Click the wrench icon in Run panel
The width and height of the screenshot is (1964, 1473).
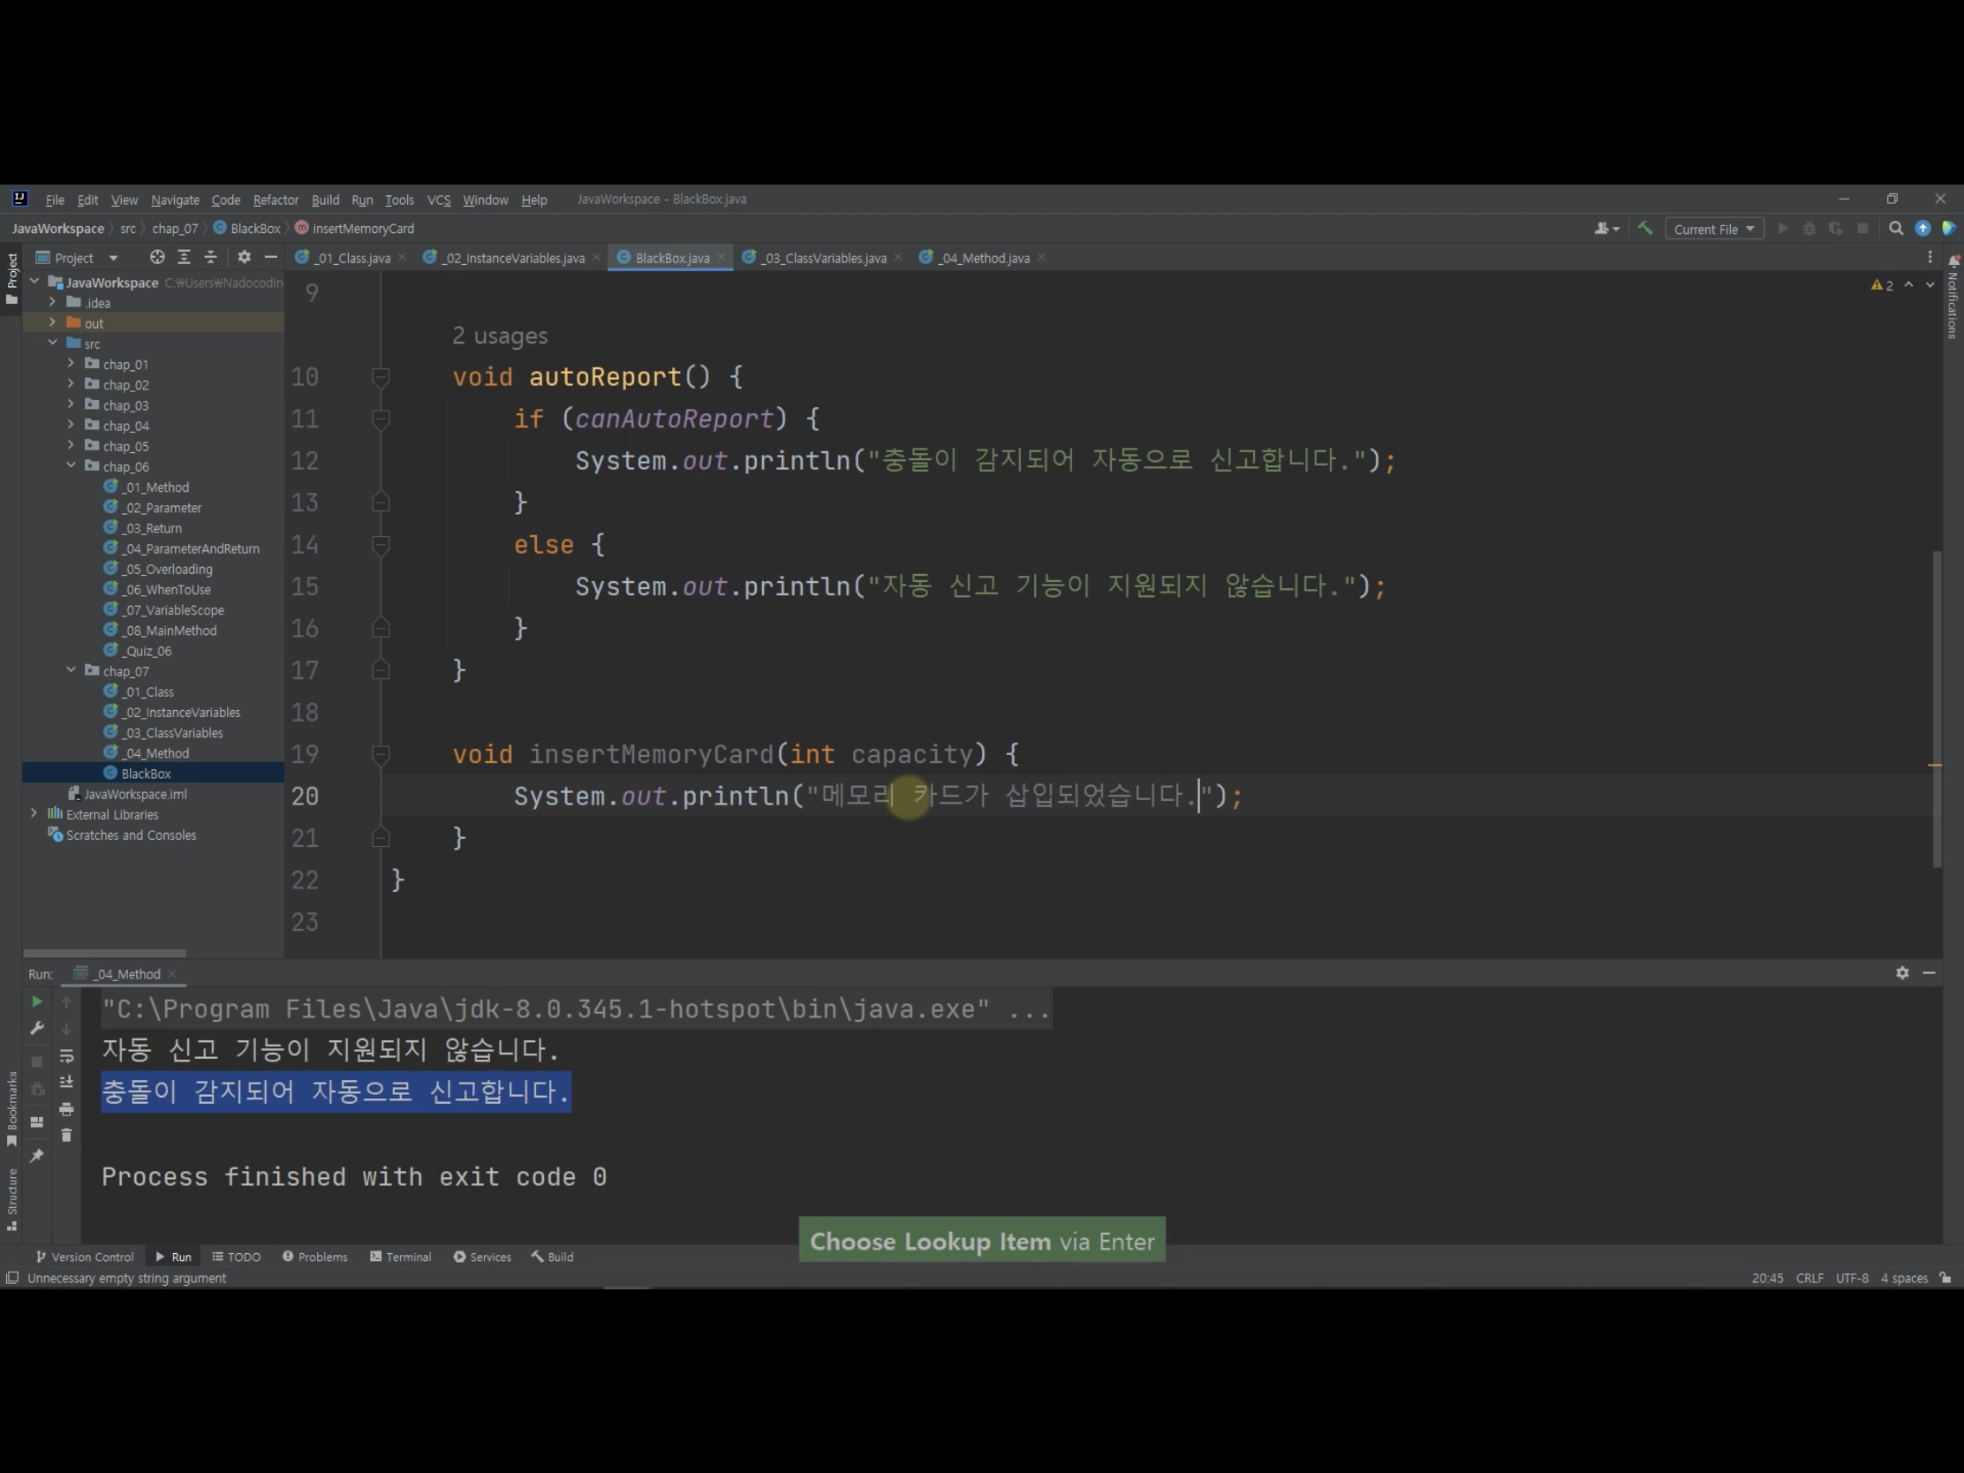tap(36, 1028)
